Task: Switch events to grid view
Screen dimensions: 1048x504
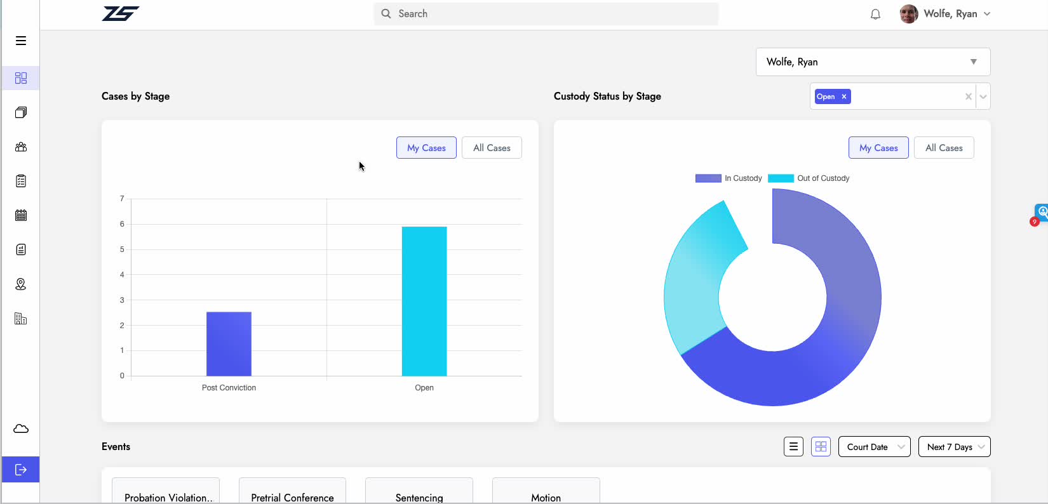Action: [x=821, y=447]
